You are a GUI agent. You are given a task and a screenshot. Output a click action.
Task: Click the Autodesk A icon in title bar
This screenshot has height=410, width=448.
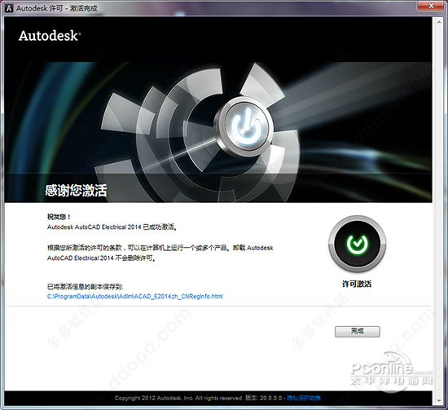[9, 8]
